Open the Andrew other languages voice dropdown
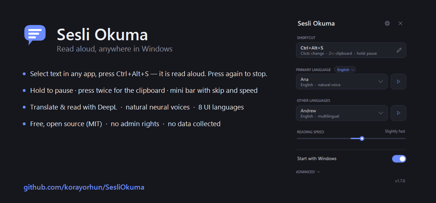 coord(342,113)
